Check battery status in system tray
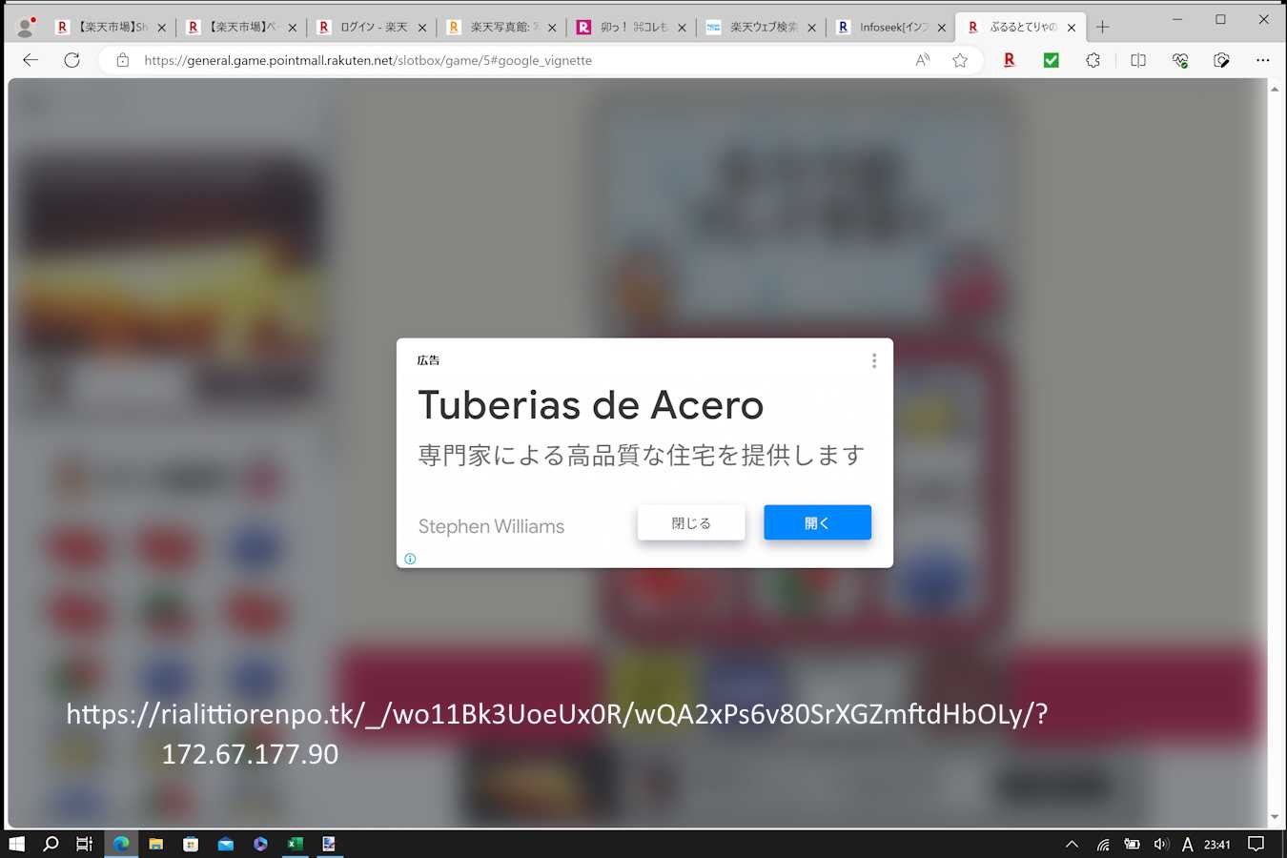The image size is (1287, 858). pos(1132,844)
